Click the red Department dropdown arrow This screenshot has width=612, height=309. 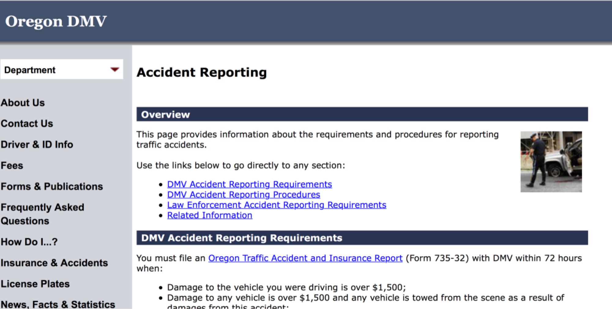115,70
